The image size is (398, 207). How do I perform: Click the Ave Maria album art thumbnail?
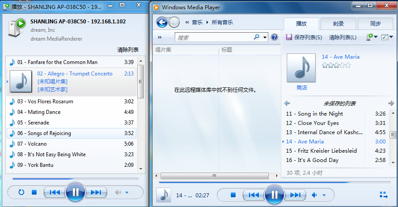pyautogui.click(x=301, y=68)
